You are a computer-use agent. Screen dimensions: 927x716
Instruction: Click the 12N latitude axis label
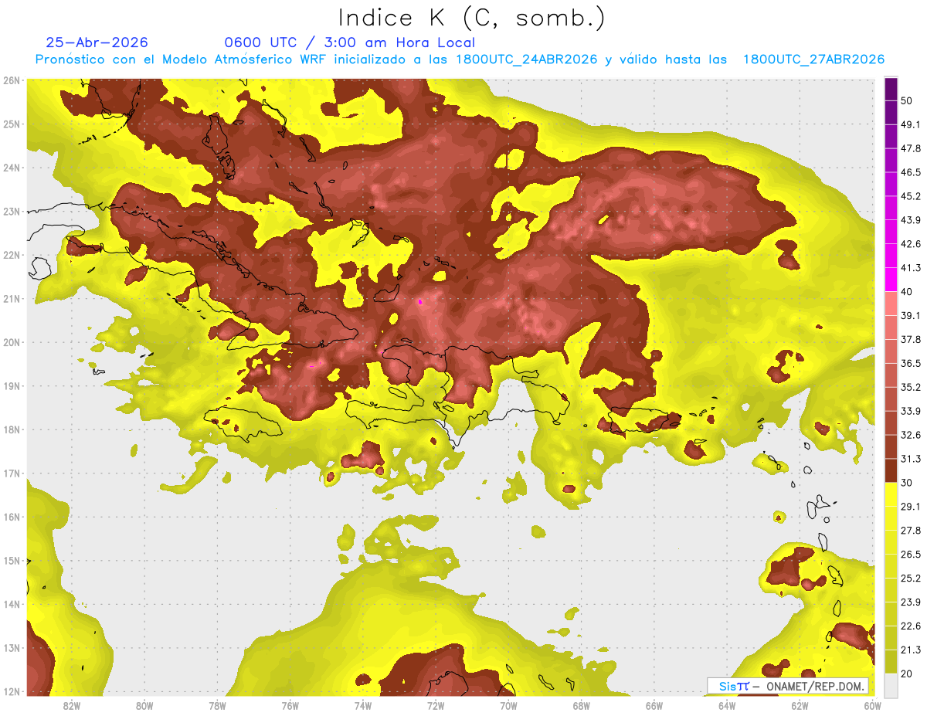(12, 691)
